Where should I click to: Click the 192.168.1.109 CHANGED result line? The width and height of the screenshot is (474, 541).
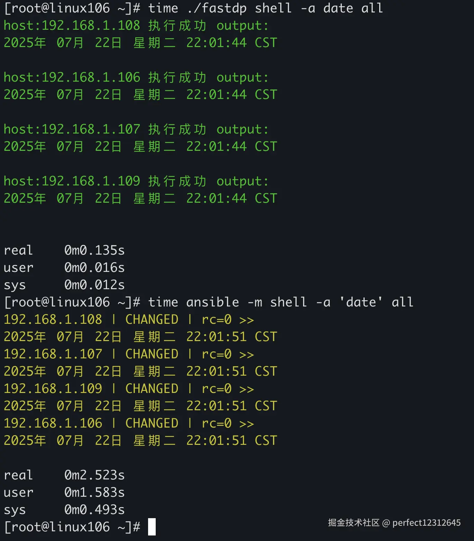click(x=129, y=388)
